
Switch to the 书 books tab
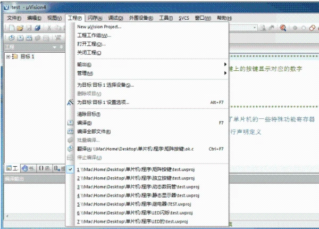coord(28,168)
